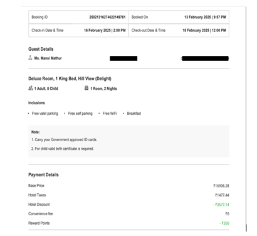The height and width of the screenshot is (236, 257).
Task: Click the Hotel Discount label
Action: (39, 205)
